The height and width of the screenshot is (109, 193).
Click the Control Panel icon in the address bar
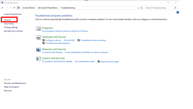(x=18, y=8)
